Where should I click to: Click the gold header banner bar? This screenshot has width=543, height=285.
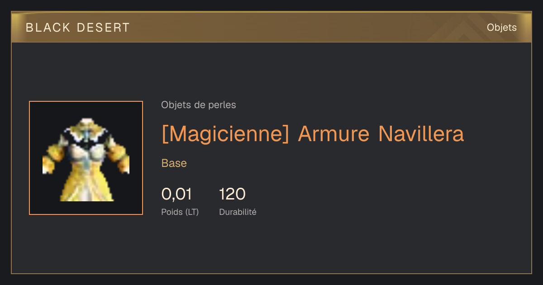(271, 27)
